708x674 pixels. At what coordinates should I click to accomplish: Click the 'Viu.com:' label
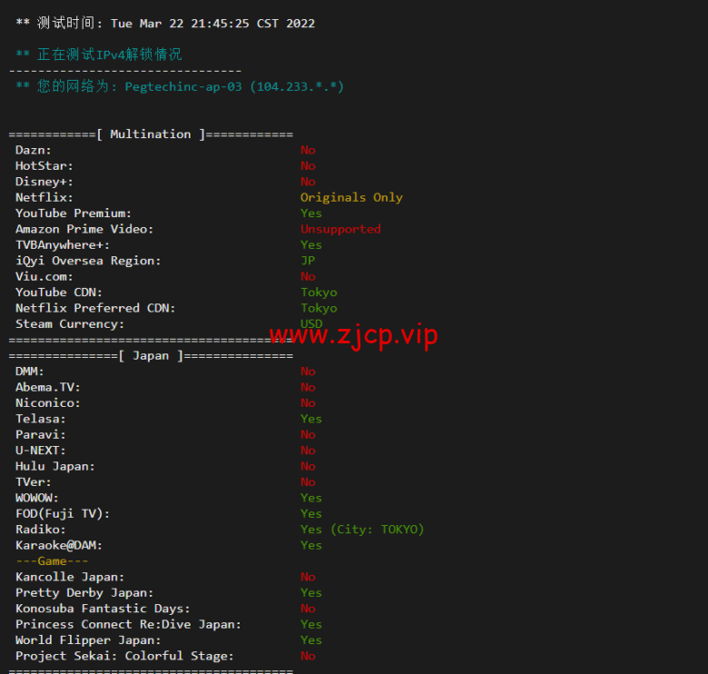click(x=44, y=276)
